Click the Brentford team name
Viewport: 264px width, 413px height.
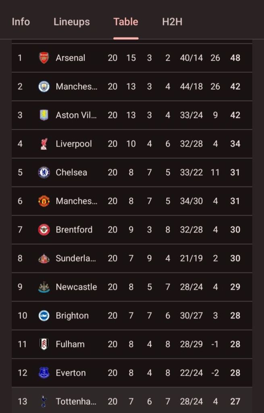[x=74, y=230]
